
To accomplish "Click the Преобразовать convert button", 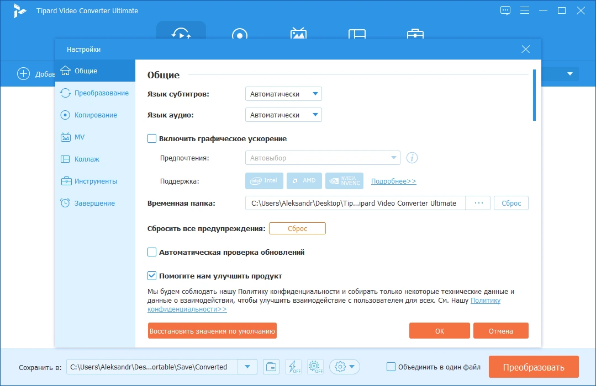I will (x=534, y=367).
